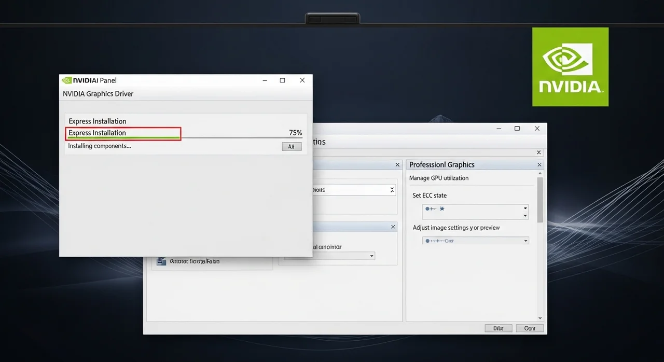The image size is (664, 362).
Task: Close the NVIDIA Graphics Driver installer window
Action: [302, 80]
